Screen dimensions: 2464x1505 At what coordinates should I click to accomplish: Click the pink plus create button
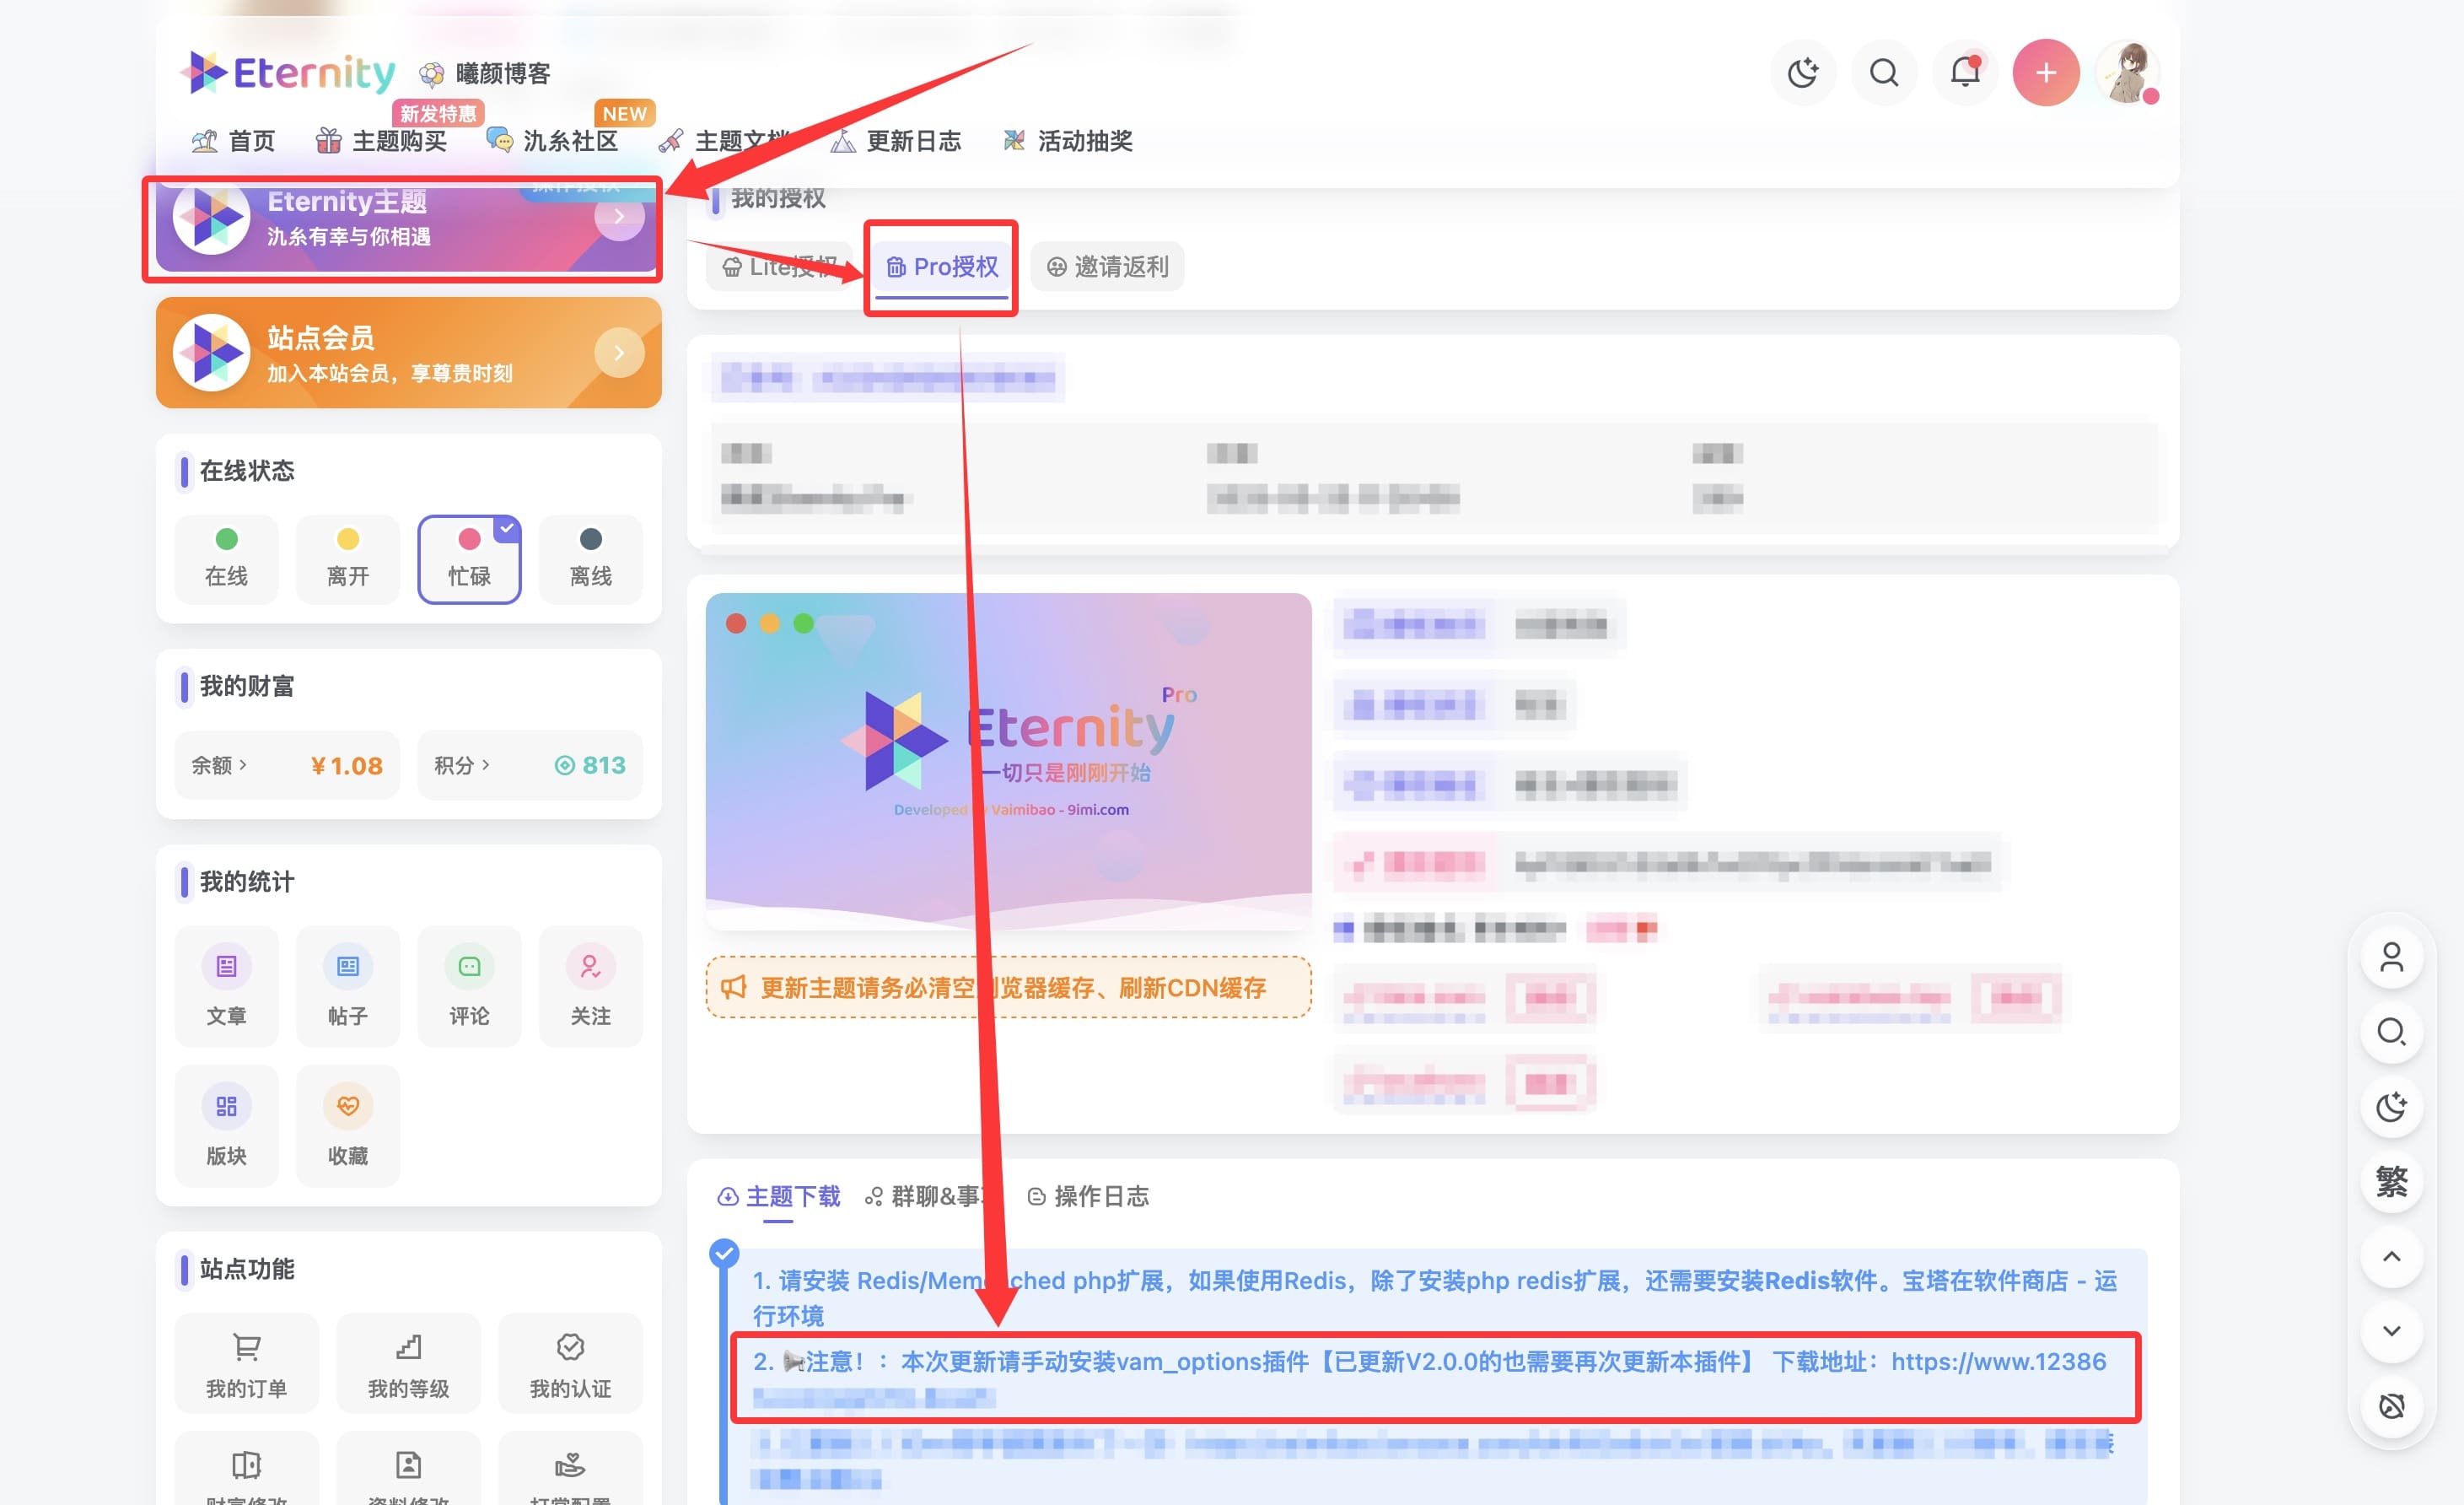pos(2046,72)
